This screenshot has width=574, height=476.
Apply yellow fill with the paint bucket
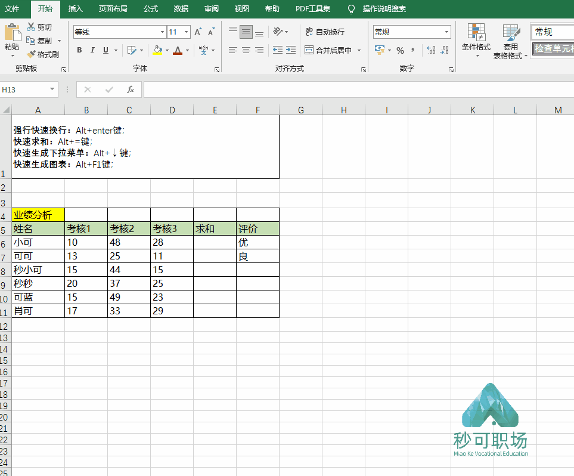coord(157,50)
